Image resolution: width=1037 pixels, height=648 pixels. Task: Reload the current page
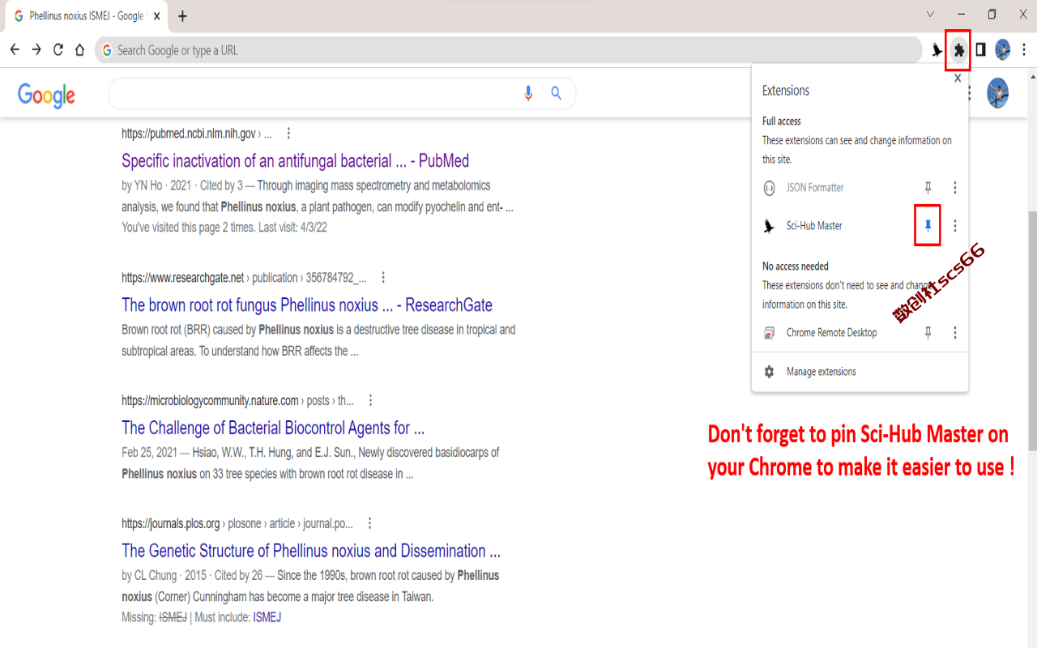click(x=58, y=49)
